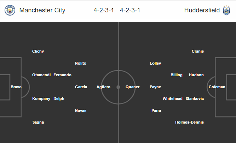236x143 pixels.
Task: Click on player Otamendi
Action: coord(41,75)
